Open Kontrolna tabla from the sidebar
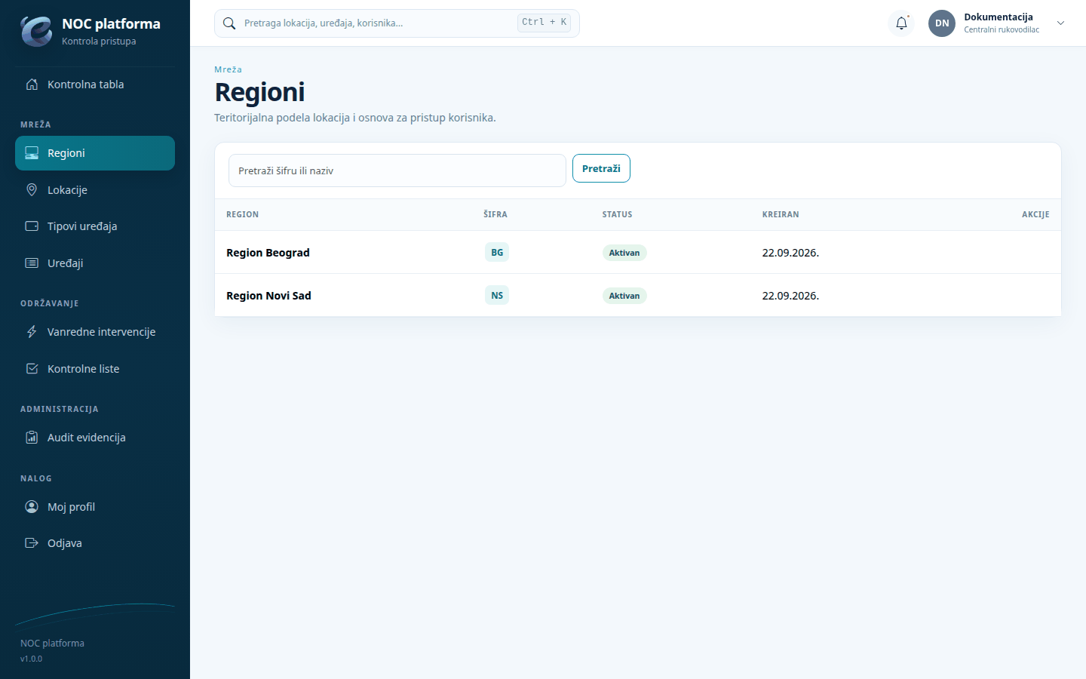 (x=95, y=84)
